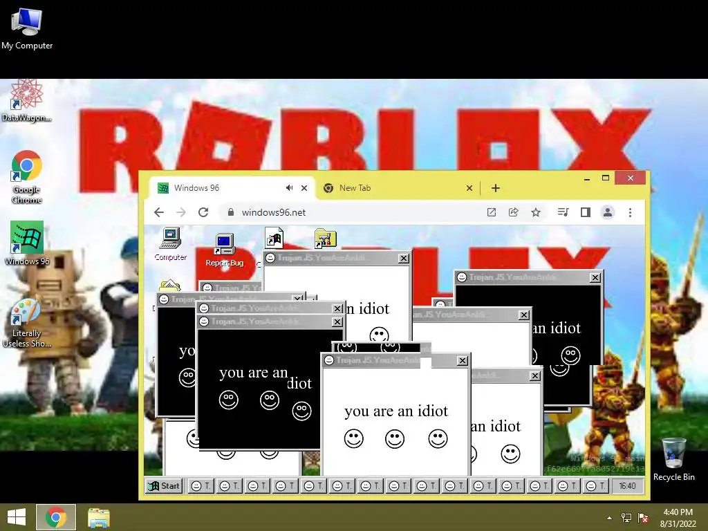The image size is (708, 531).
Task: Open the Recycle Bin icon
Action: (673, 459)
